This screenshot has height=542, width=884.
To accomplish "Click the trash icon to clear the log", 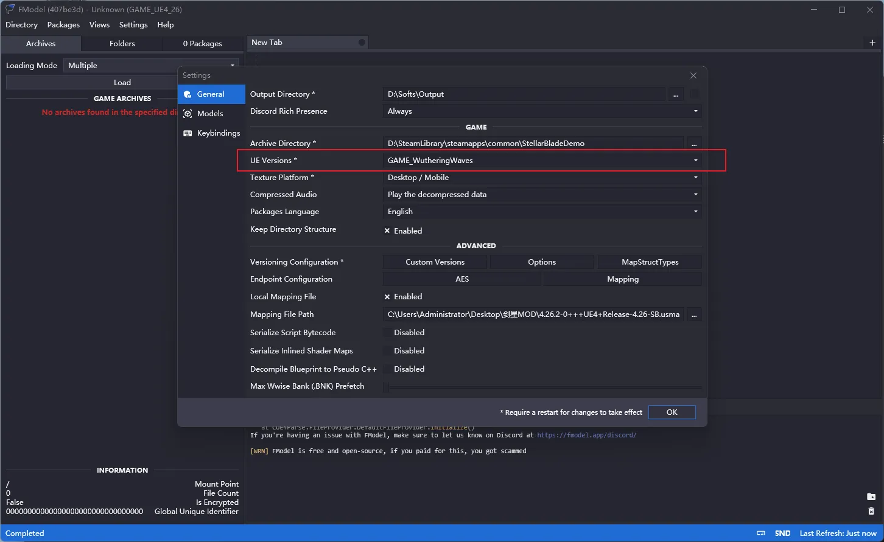I will click(x=871, y=511).
